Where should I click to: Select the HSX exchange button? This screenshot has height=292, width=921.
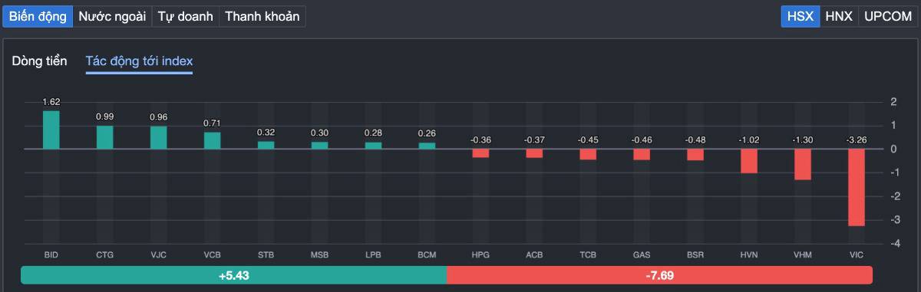click(800, 16)
